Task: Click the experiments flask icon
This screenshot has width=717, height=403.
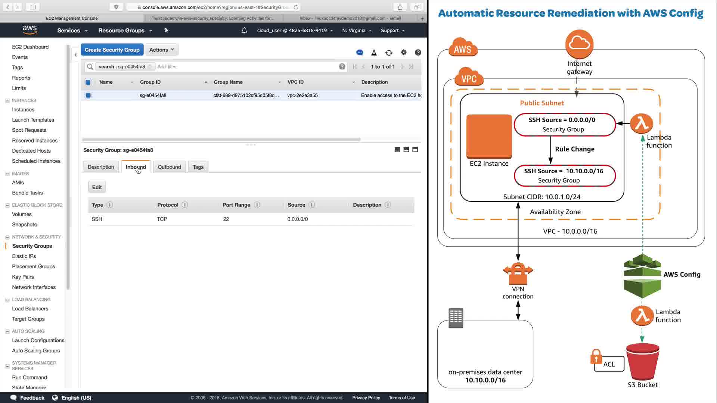Action: [374, 53]
